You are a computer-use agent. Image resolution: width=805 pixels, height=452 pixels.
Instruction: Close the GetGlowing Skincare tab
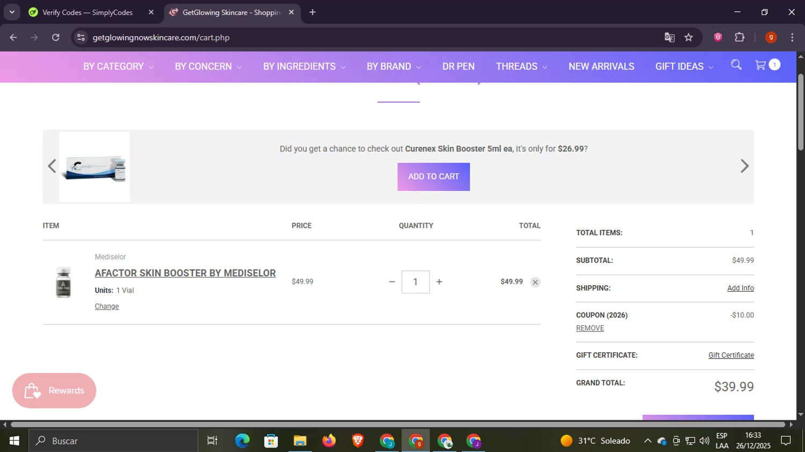point(291,12)
